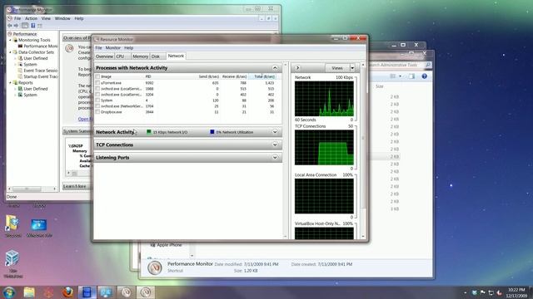This screenshot has width=533, height=299.
Task: Select Data Collector Sets node
Action: point(36,52)
